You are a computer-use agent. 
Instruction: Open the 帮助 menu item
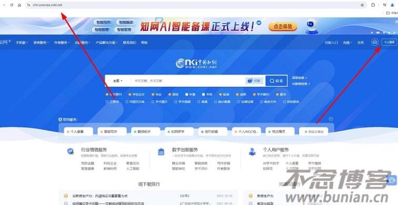pyautogui.click(x=144, y=42)
